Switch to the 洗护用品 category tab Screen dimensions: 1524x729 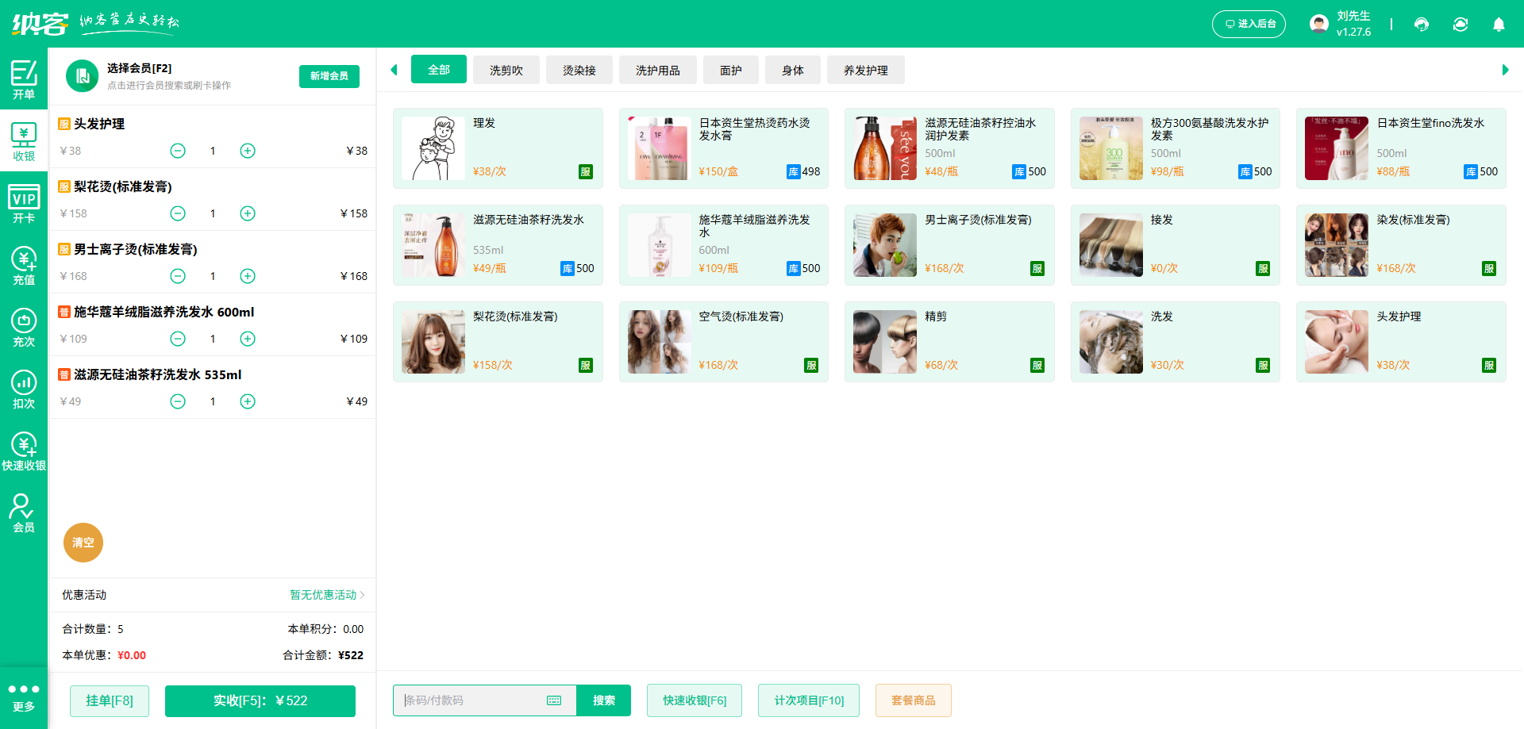tap(657, 70)
